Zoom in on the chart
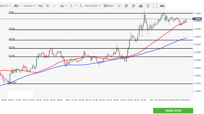This screenshot has width=204, height=114. (126, 6)
